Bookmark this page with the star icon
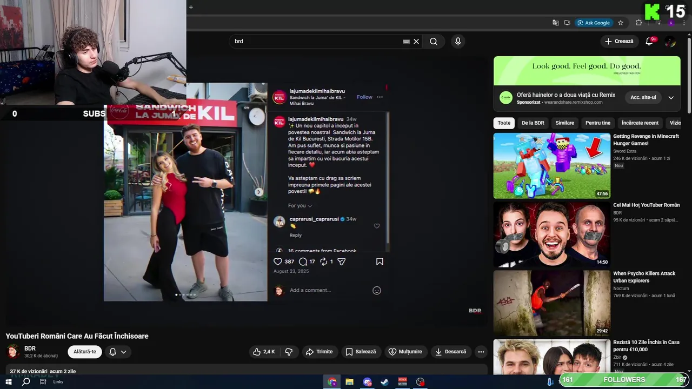This screenshot has height=389, width=692. point(621,23)
